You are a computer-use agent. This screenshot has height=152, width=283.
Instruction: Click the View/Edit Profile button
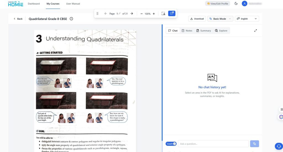click(217, 4)
